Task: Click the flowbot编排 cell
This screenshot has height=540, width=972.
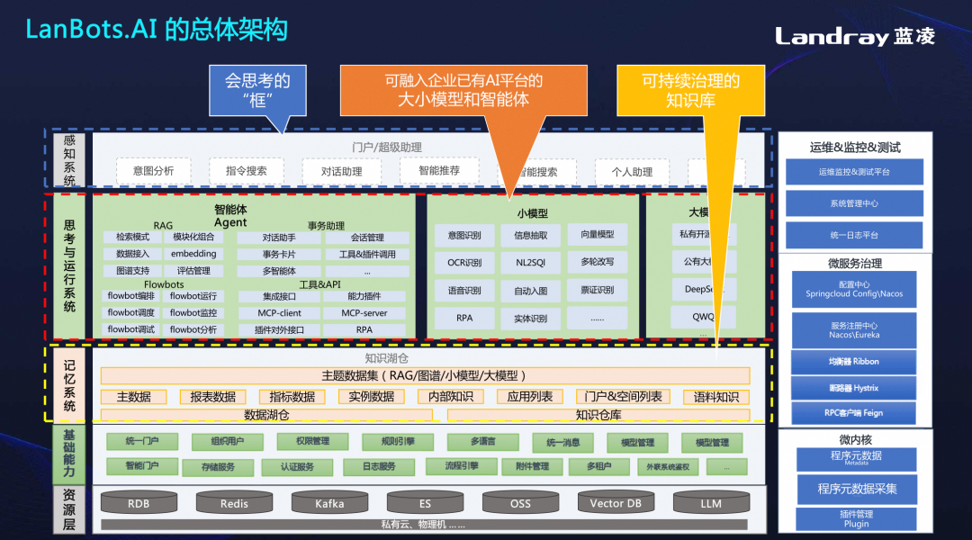Action: (x=130, y=296)
